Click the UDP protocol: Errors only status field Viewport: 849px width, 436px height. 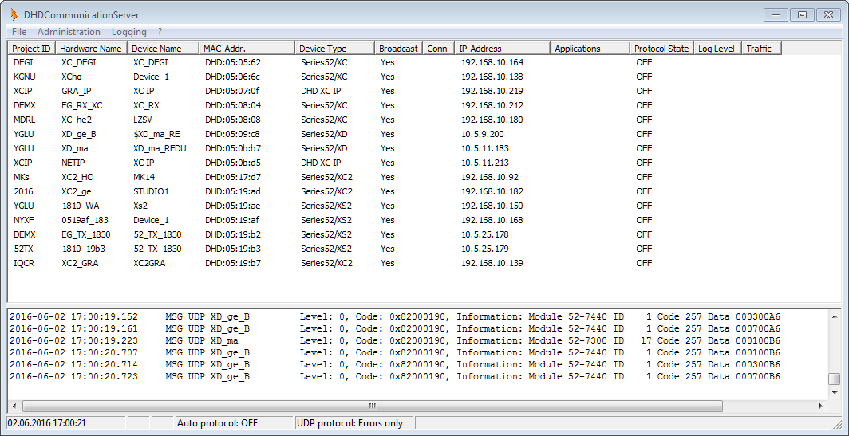point(354,423)
